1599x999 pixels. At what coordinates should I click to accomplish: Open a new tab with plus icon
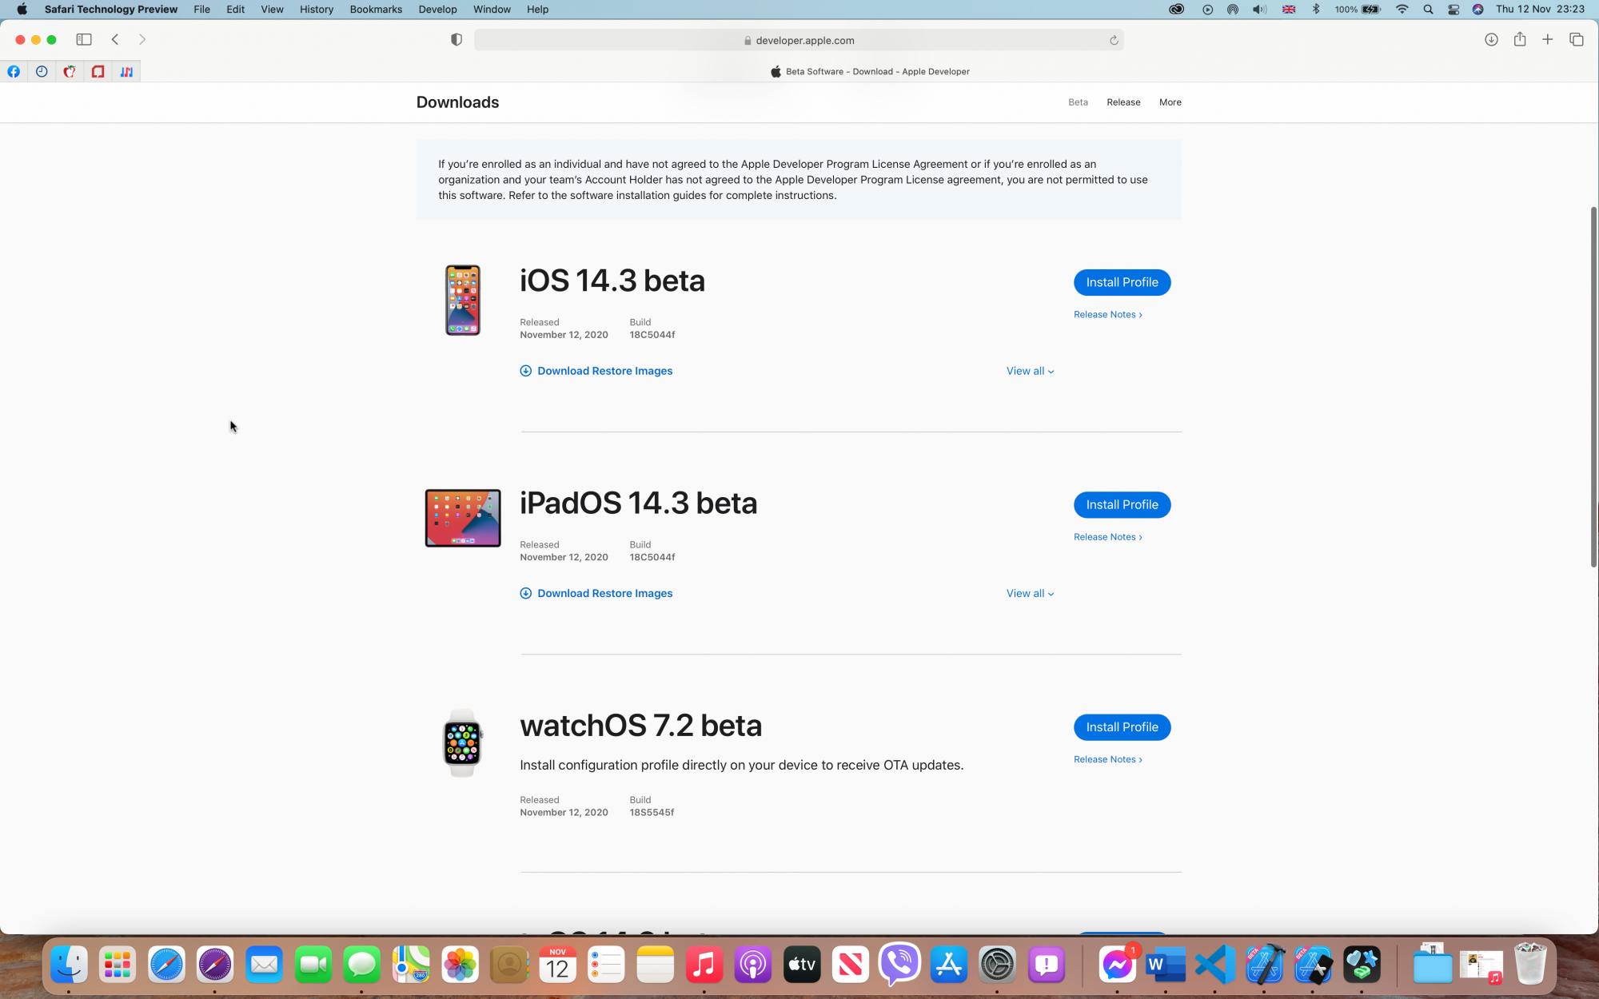pyautogui.click(x=1548, y=39)
